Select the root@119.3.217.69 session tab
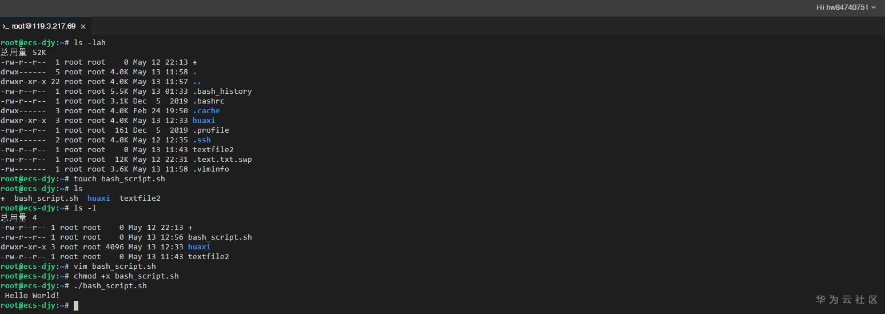The image size is (885, 314). (x=45, y=26)
